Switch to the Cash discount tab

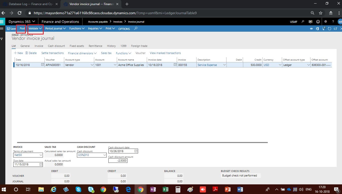tap(56, 46)
